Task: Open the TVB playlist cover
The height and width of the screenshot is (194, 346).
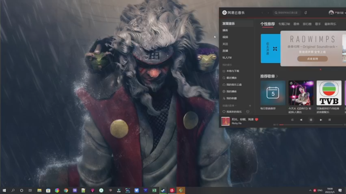Action: [329, 93]
